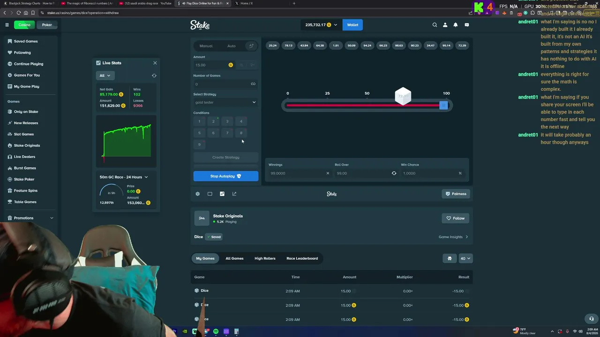Open past roll result 25.24
Screen dimensions: 600x337
[x=272, y=45]
